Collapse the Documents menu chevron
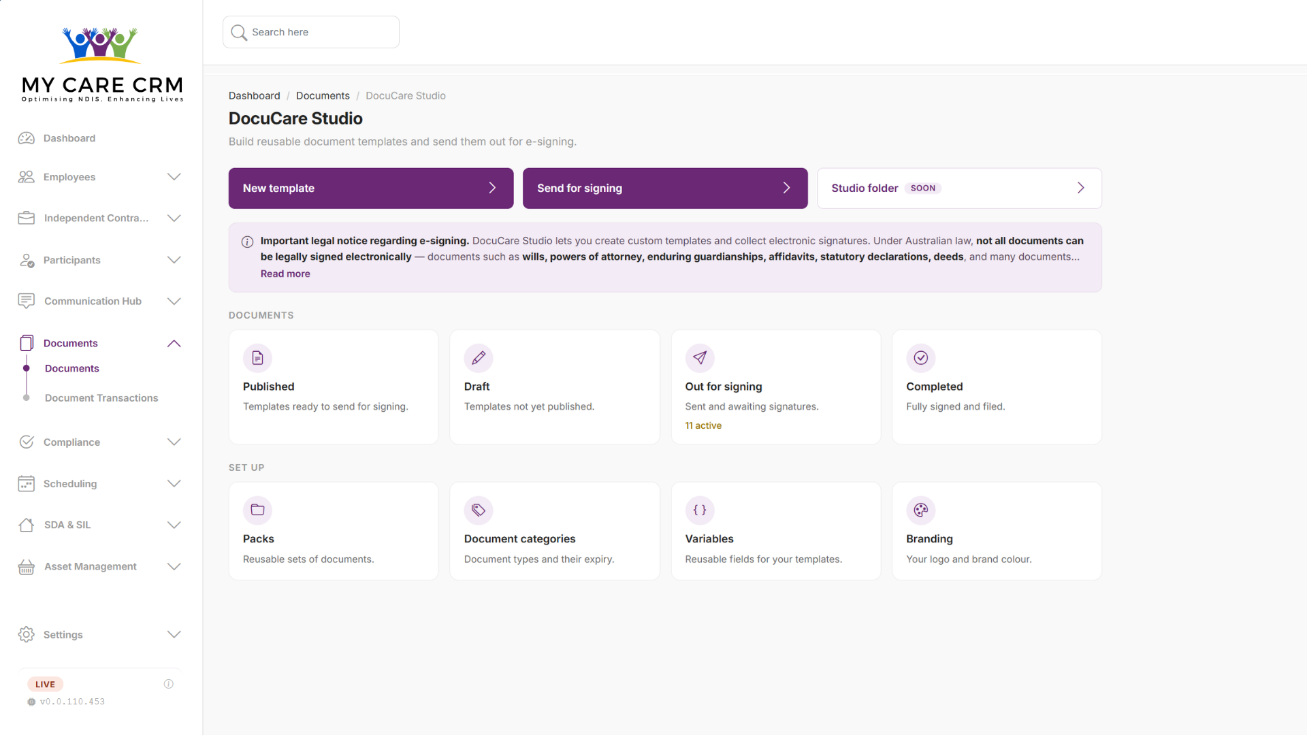1307x735 pixels. click(174, 343)
